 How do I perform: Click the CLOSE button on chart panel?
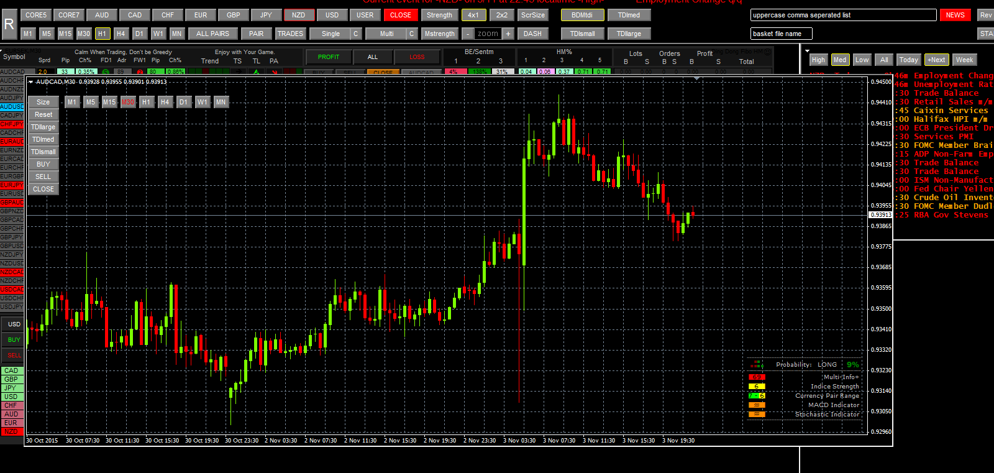(x=43, y=189)
